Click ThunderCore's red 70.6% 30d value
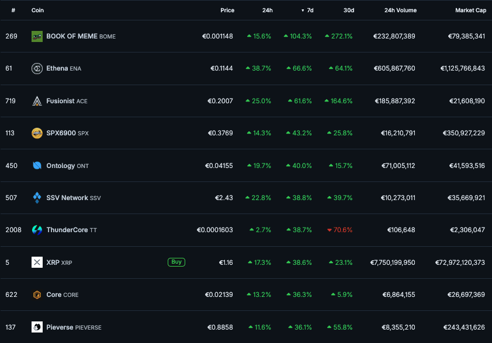This screenshot has height=343, width=492. pos(340,230)
